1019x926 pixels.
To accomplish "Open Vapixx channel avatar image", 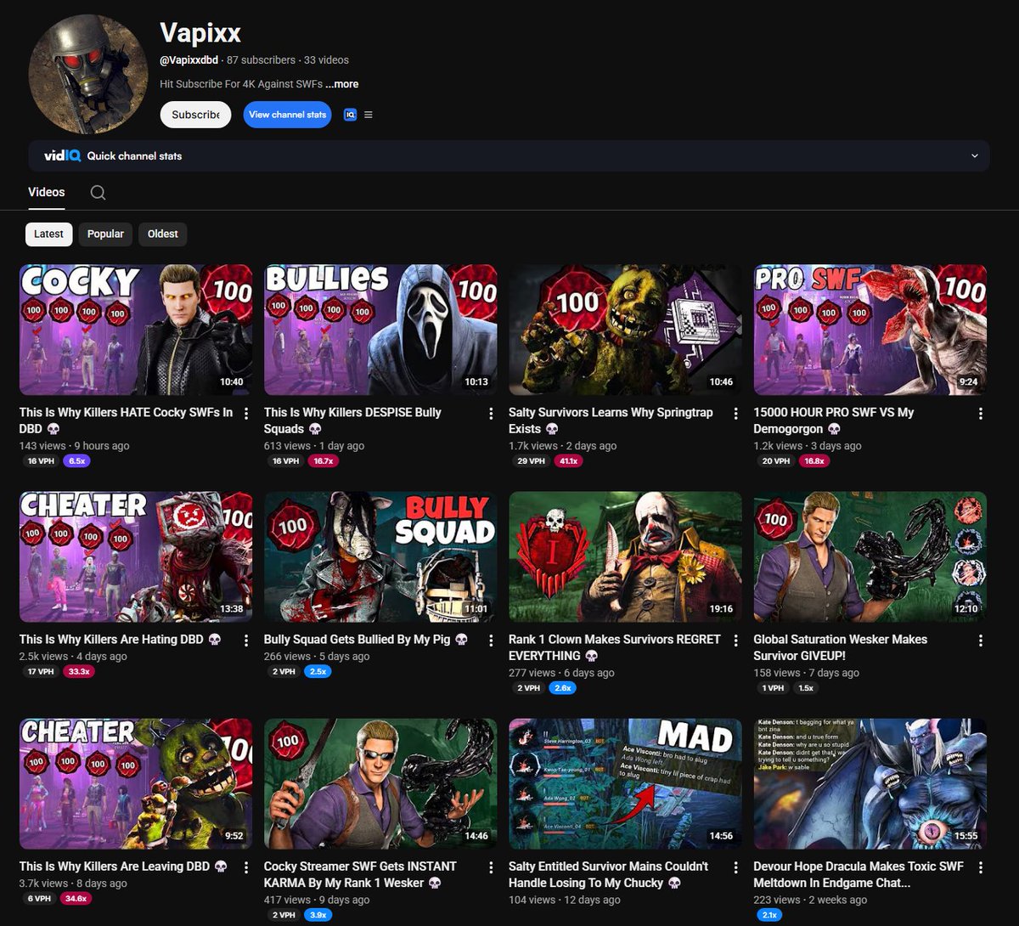I will (x=88, y=75).
